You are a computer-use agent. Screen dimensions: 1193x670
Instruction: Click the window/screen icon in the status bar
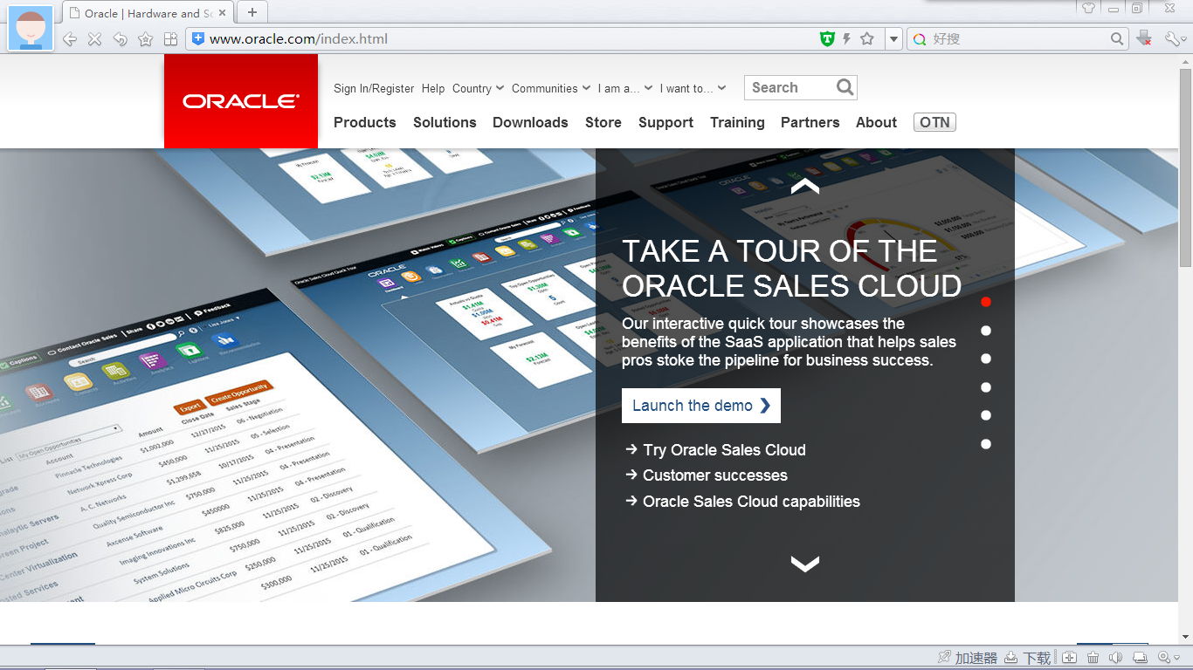pyautogui.click(x=1140, y=658)
